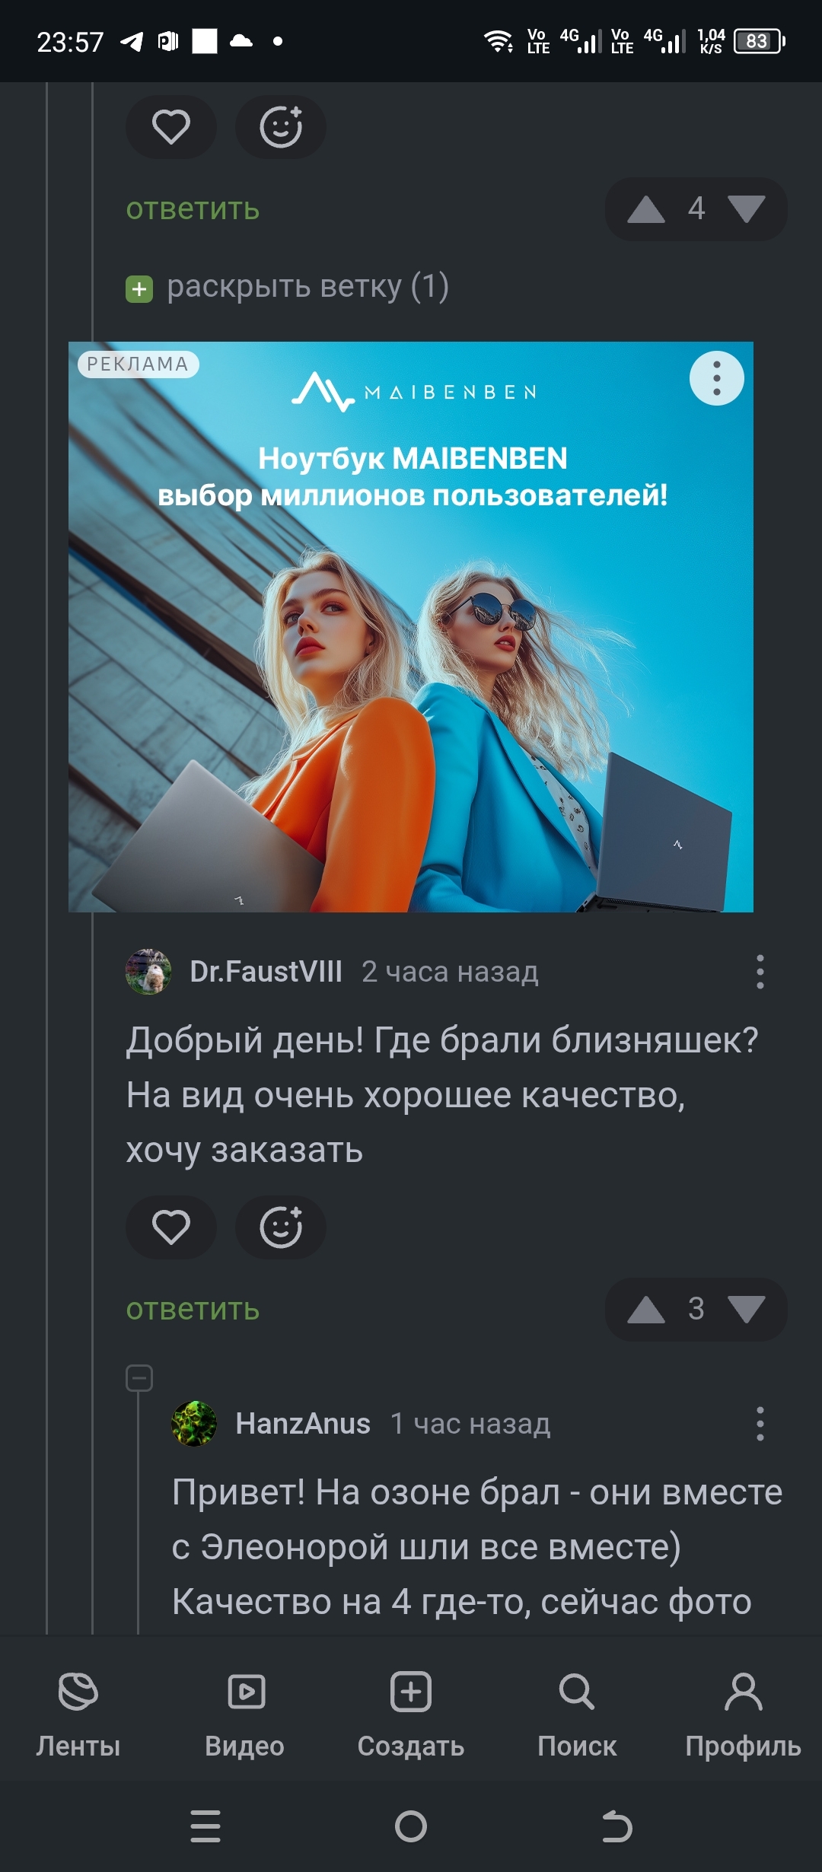This screenshot has width=822, height=1872.
Task: Expand the hidden branch with one reply
Action: pos(287,288)
